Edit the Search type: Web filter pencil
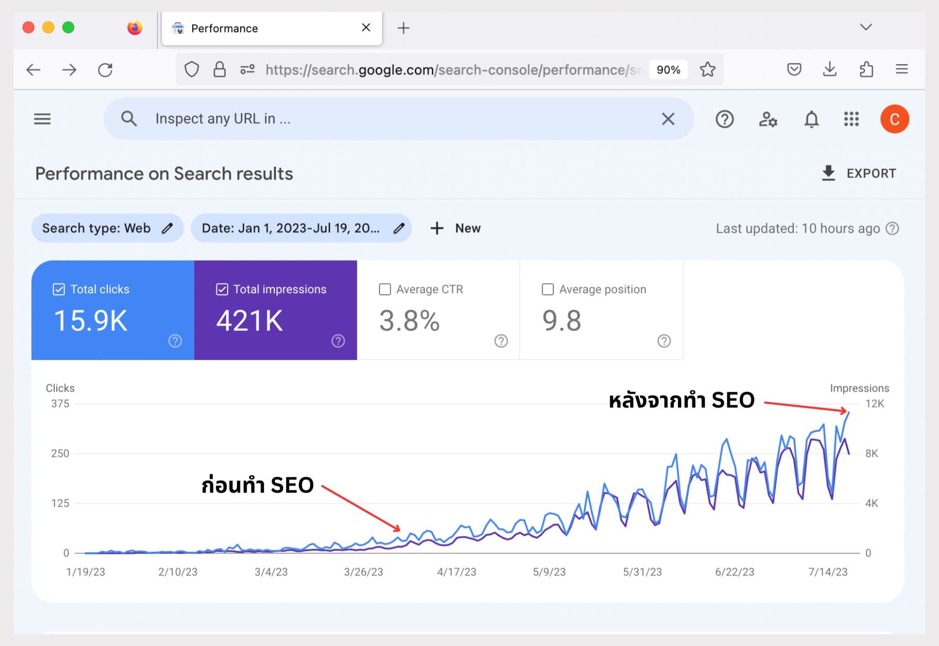Screen dimensions: 939x646 click(x=167, y=228)
